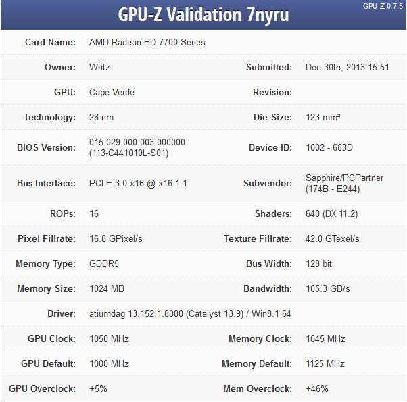Image resolution: width=407 pixels, height=402 pixels.
Task: Click the GPU-Z 0.7.5 version label
Action: click(383, 6)
